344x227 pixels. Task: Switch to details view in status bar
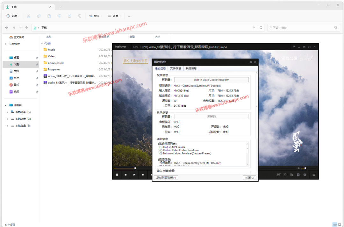click(335, 224)
